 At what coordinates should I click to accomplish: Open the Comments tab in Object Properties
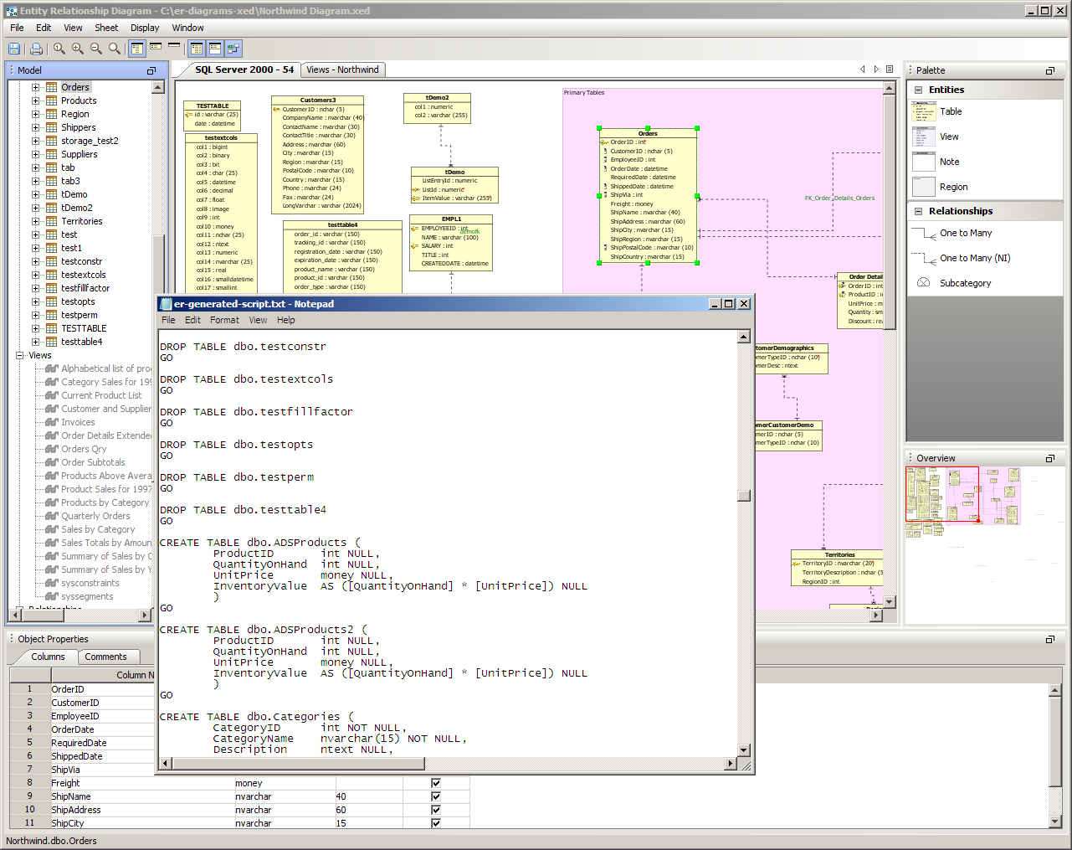[105, 657]
